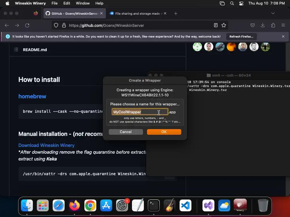The image size is (290, 217).
Task: Close the GitHub WineskinServer tab
Action: pos(101,13)
